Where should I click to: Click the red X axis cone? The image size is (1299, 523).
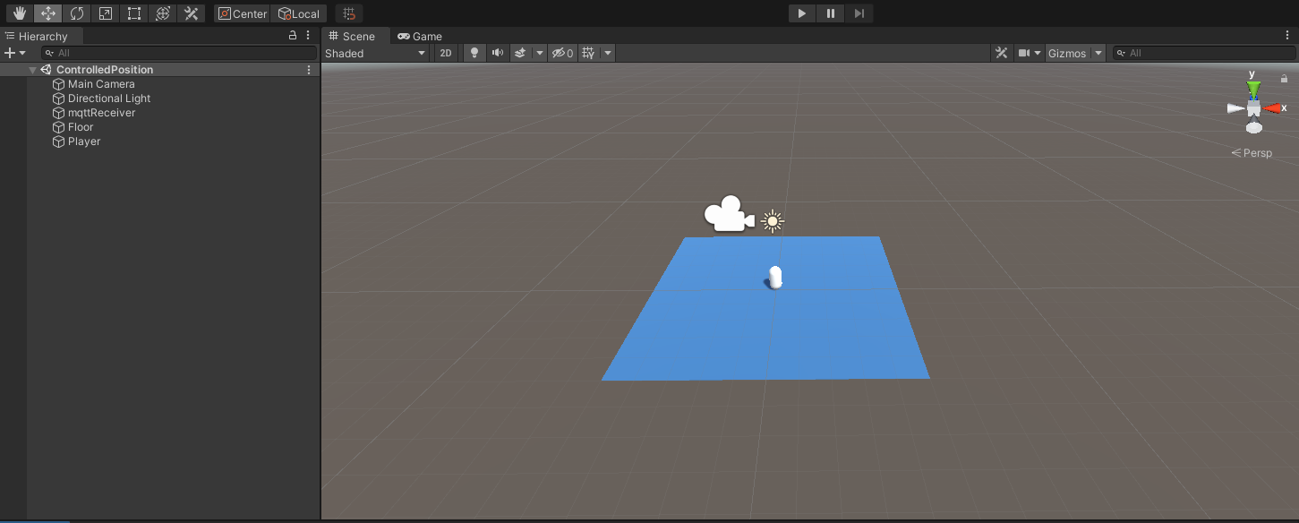pos(1270,108)
